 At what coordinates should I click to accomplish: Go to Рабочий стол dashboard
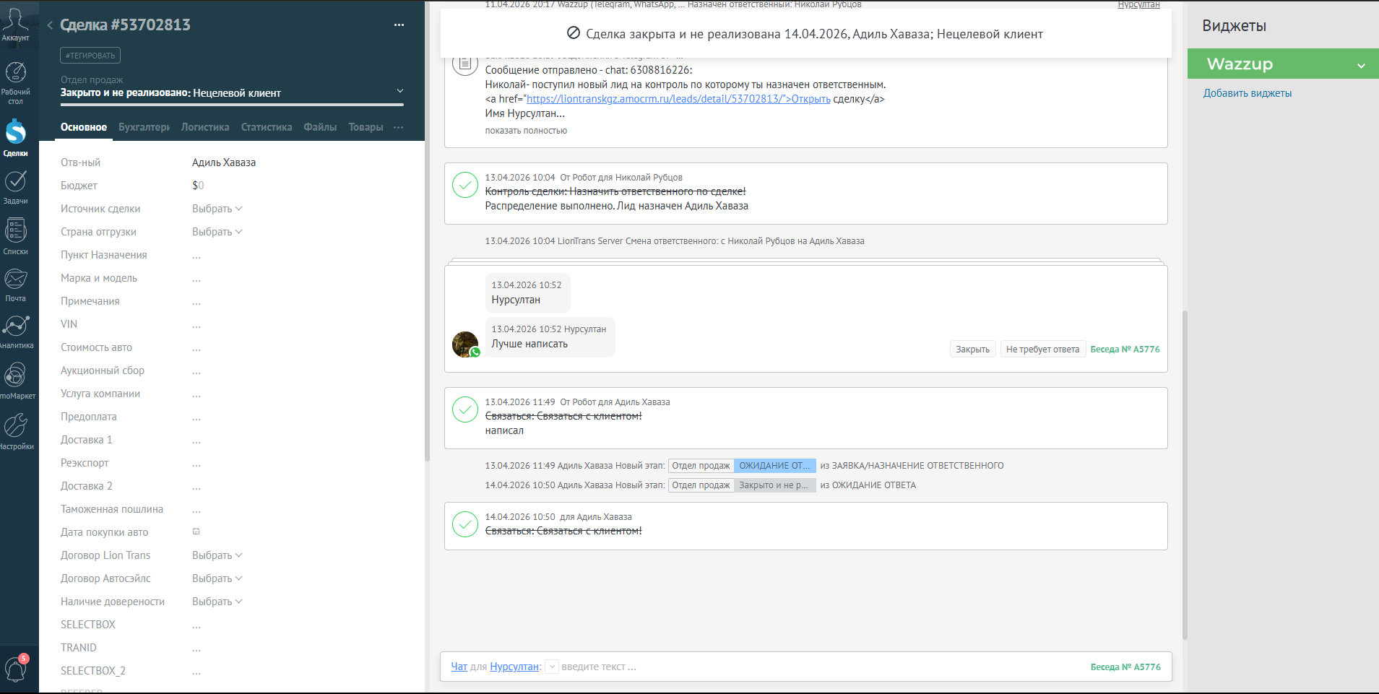click(15, 82)
